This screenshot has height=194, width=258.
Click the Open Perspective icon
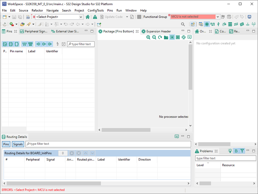coord(193,24)
